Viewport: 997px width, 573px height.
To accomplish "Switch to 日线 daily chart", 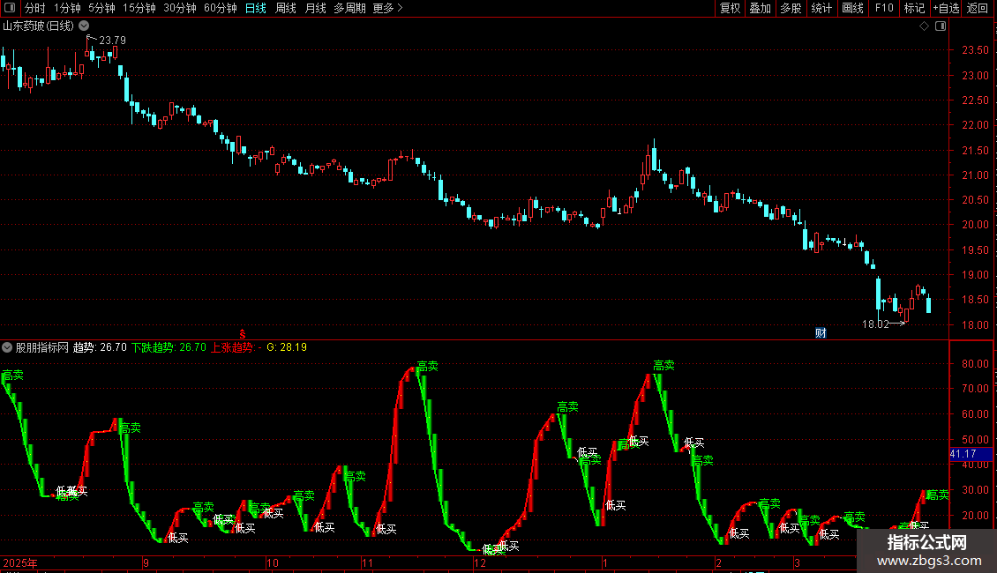I will tap(256, 8).
